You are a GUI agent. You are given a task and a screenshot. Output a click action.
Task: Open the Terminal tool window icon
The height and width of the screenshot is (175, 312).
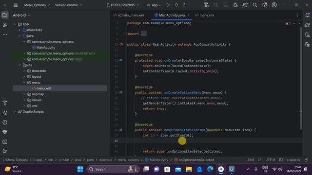coord(5,142)
